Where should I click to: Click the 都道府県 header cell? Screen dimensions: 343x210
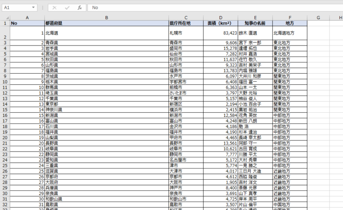pyautogui.click(x=106, y=23)
